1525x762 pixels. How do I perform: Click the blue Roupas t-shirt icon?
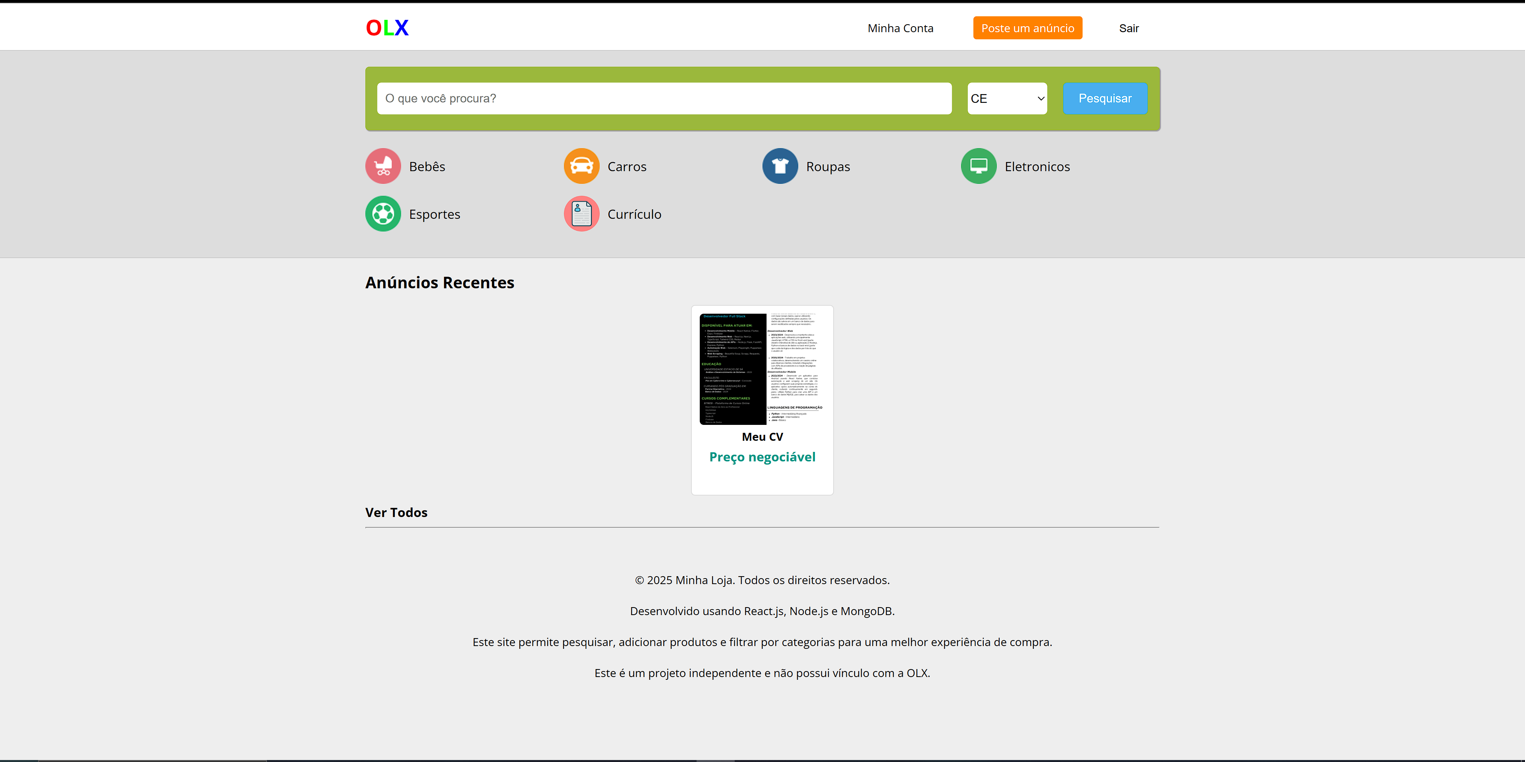(780, 166)
